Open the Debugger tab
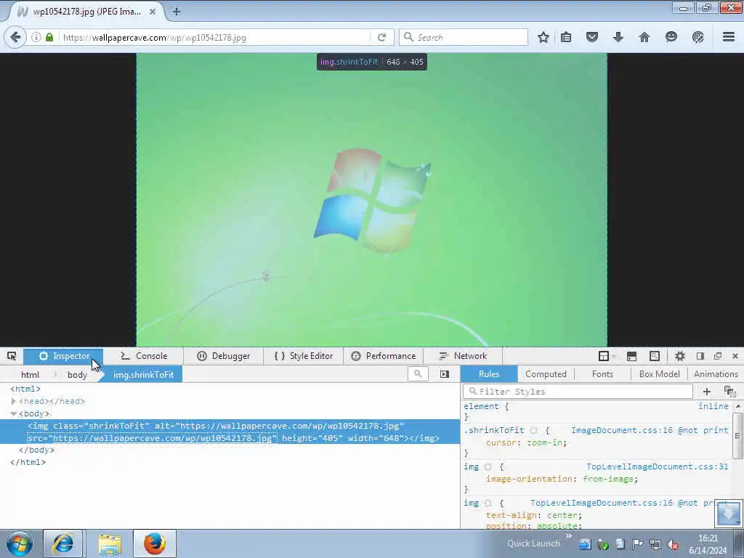 coord(223,356)
